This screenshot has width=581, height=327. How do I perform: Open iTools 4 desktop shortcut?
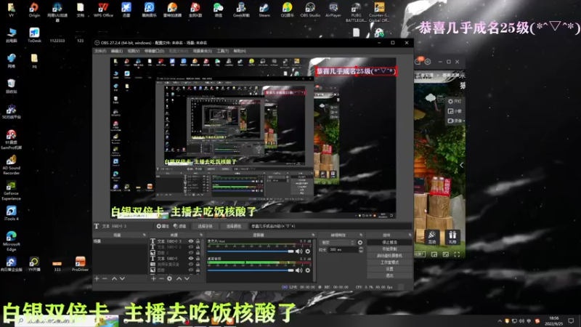pyautogui.click(x=11, y=213)
